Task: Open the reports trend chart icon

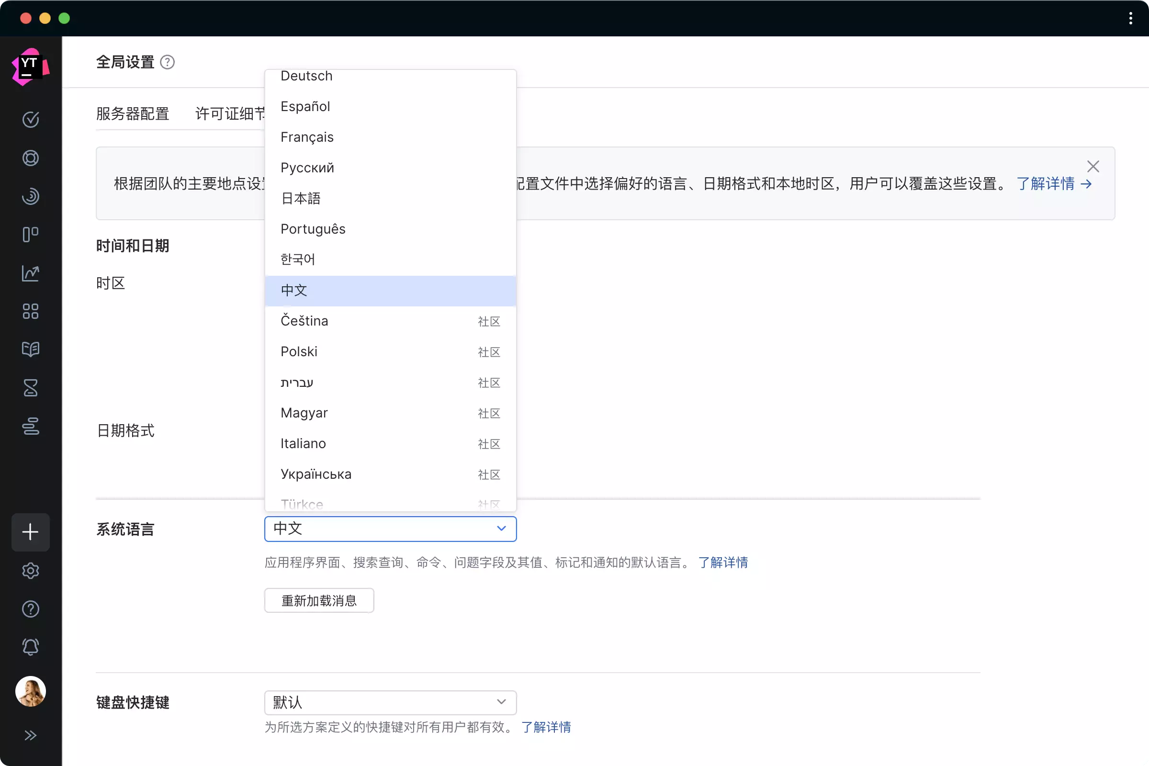Action: pos(30,273)
